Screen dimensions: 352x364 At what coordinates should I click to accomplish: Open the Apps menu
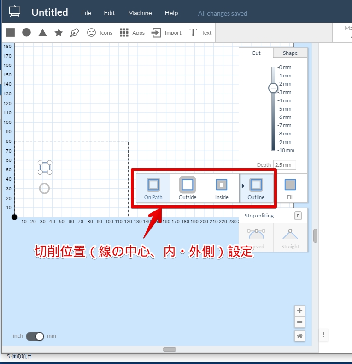point(132,33)
